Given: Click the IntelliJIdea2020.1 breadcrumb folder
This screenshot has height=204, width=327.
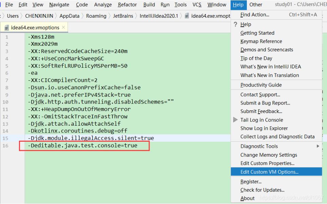Looking at the screenshot, I should pos(158,16).
